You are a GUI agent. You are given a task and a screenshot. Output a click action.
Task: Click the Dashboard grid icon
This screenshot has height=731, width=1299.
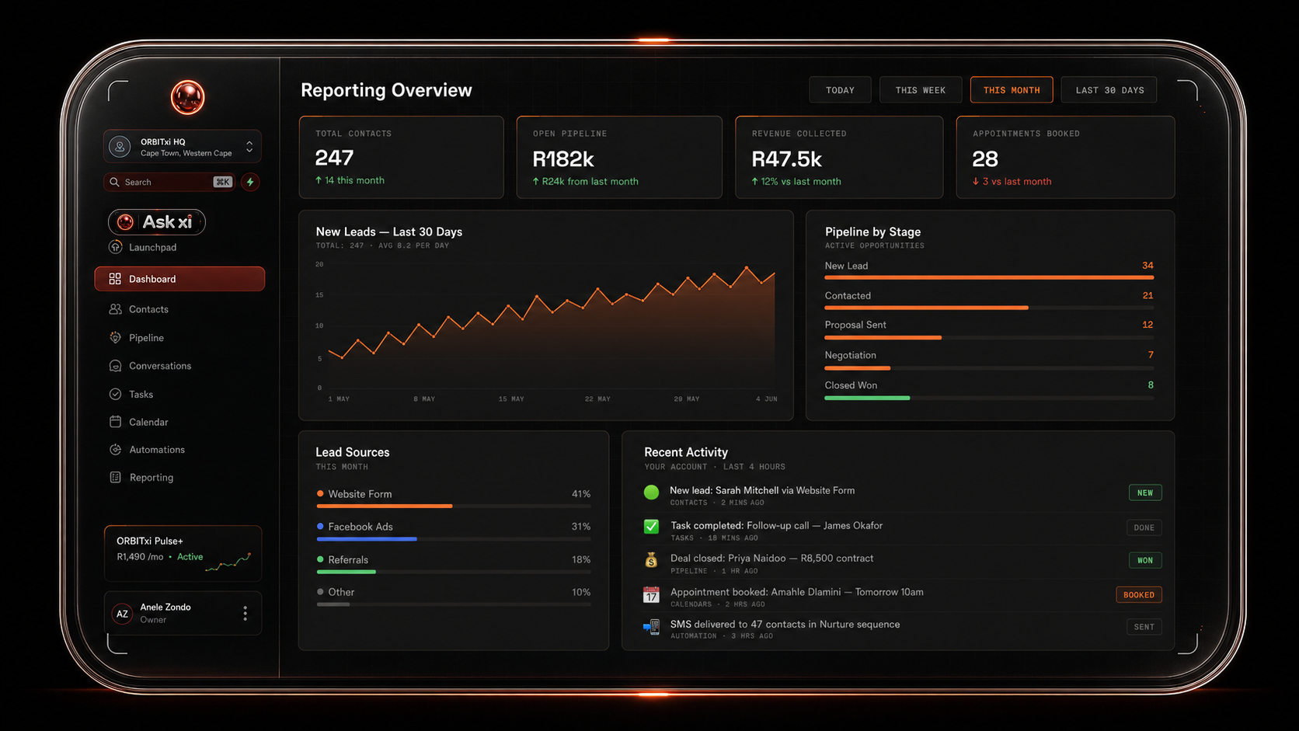115,279
